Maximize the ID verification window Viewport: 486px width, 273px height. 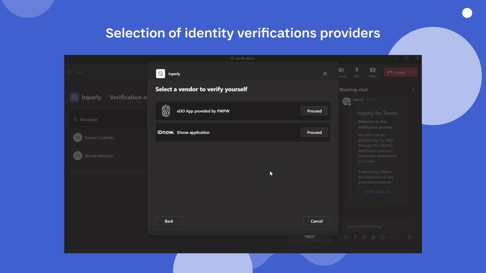pyautogui.click(x=406, y=58)
